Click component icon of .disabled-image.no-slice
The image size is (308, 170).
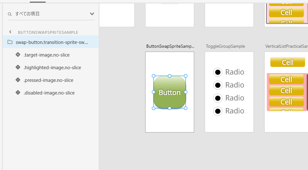click(18, 93)
